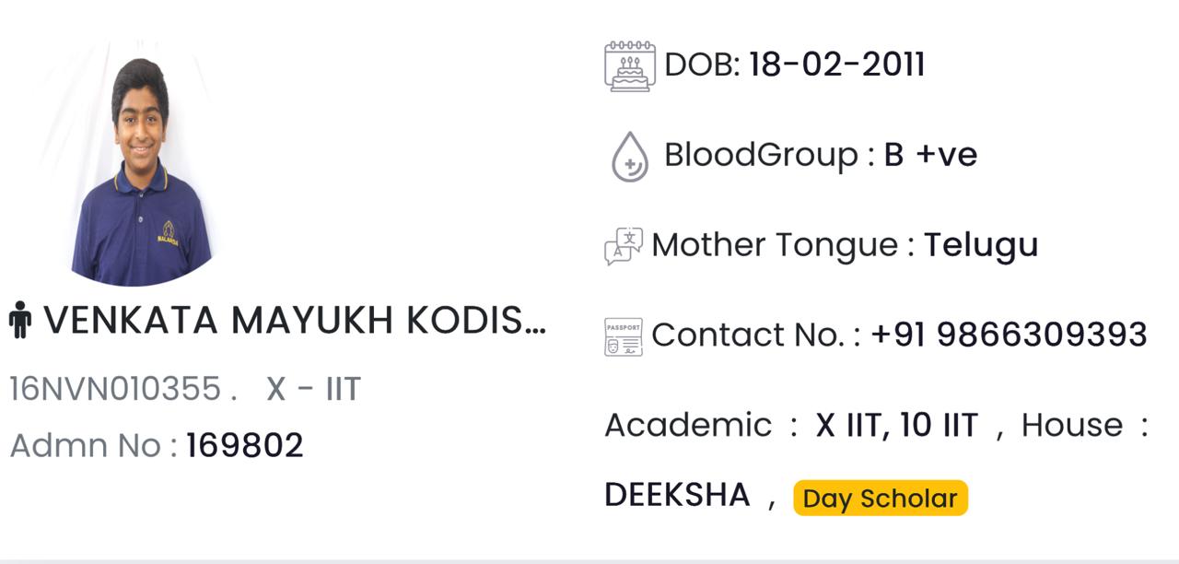The width and height of the screenshot is (1179, 564).
Task: Click the translate language icon
Action: click(x=624, y=246)
